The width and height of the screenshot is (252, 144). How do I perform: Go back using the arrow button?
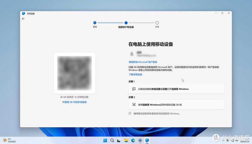[23, 19]
